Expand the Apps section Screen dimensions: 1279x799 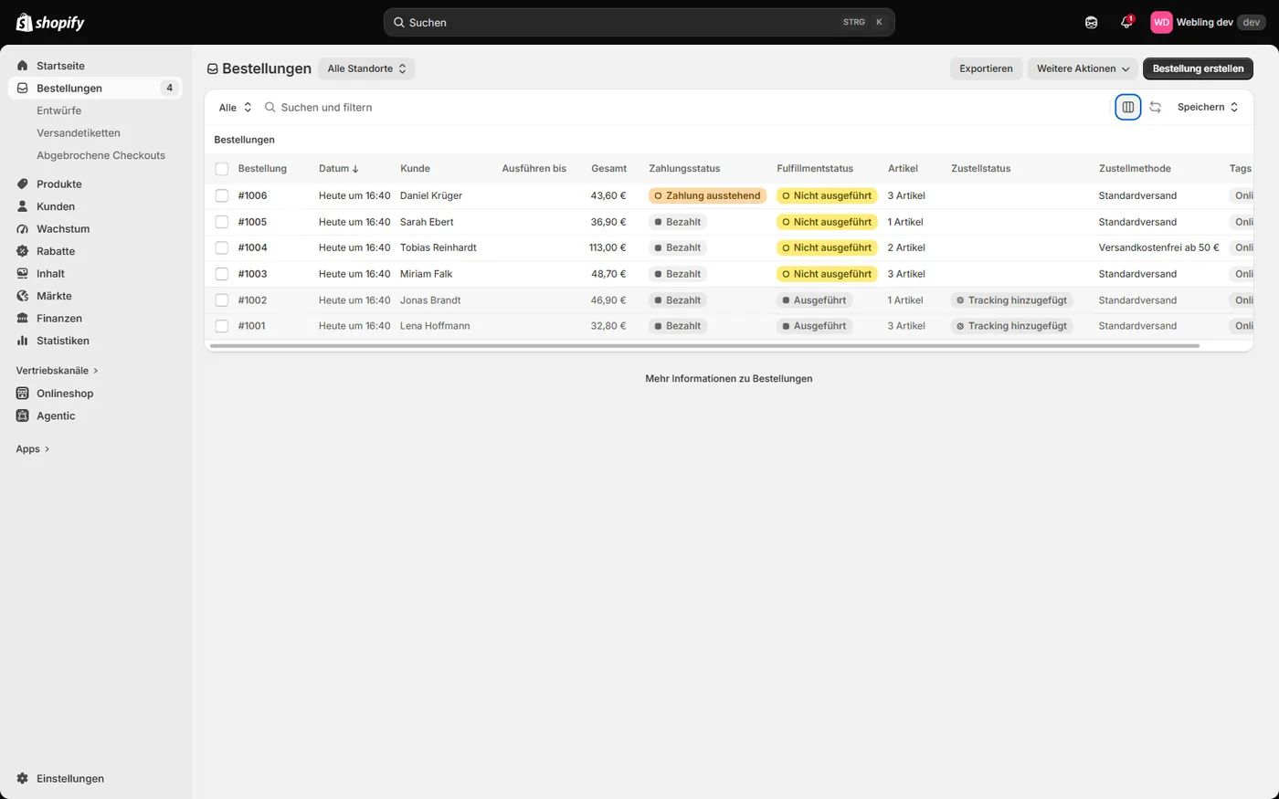click(33, 449)
